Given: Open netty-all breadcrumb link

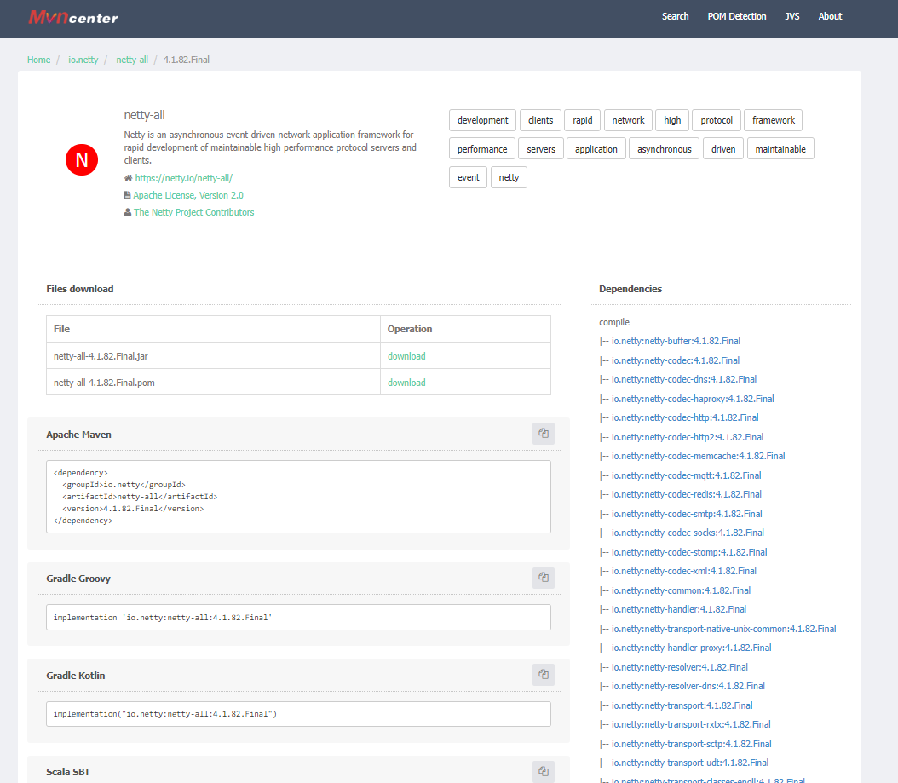Looking at the screenshot, I should click(132, 60).
